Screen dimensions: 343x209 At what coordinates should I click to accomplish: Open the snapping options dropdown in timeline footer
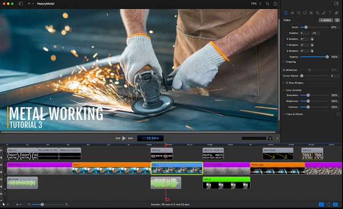(x=19, y=204)
